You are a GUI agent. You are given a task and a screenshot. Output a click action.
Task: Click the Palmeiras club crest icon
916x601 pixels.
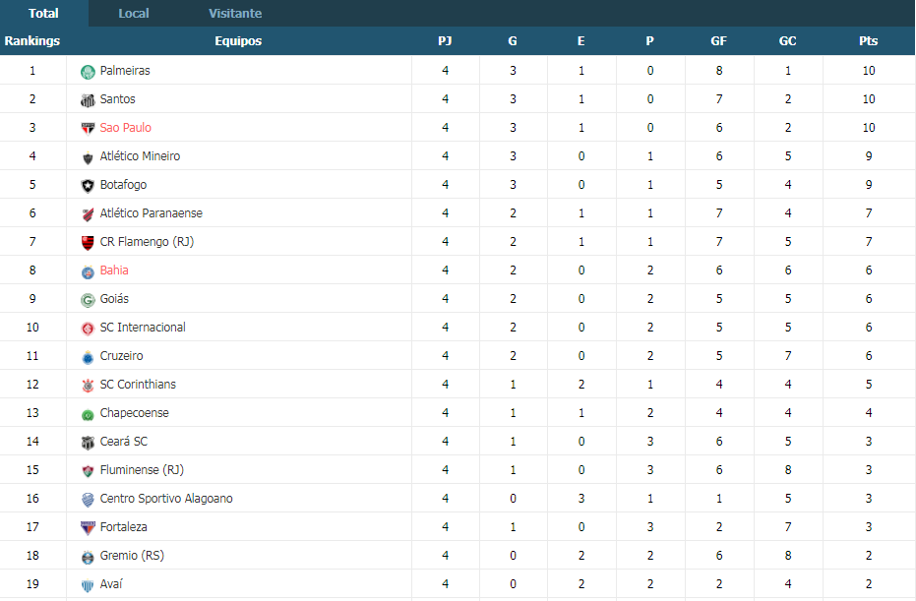[88, 72]
